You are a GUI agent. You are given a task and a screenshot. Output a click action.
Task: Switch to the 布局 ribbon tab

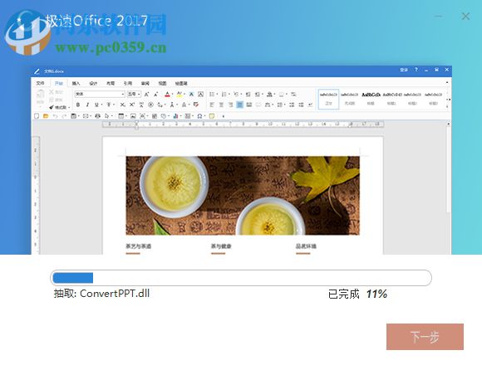(x=110, y=83)
